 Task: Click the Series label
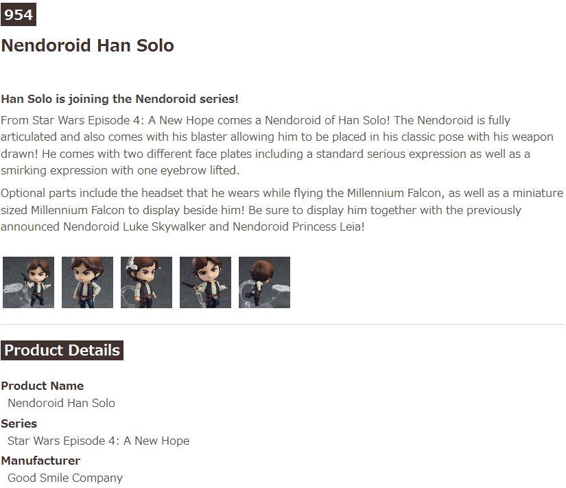coord(19,423)
